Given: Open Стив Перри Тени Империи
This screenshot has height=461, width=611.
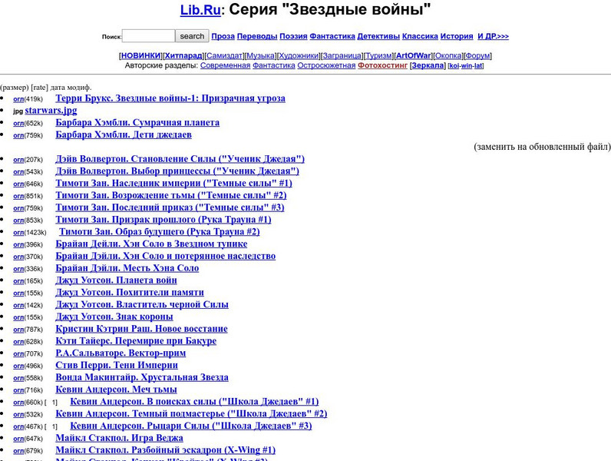Looking at the screenshot, I should [x=117, y=365].
